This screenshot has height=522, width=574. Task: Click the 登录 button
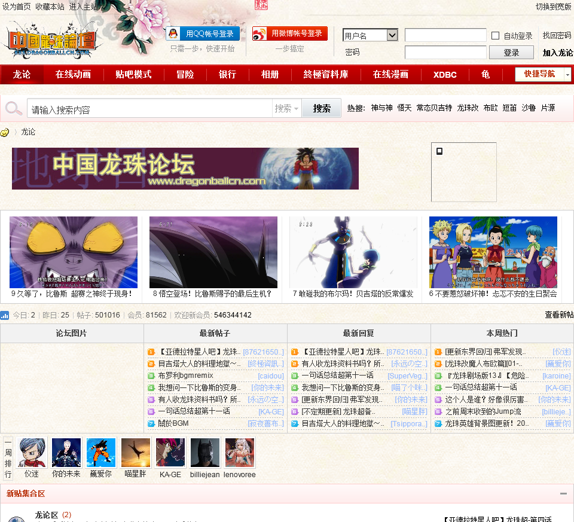[x=511, y=53]
